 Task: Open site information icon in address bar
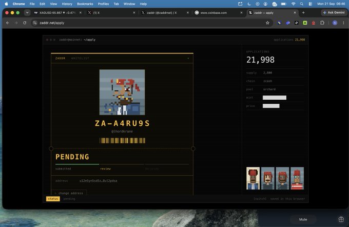click(35, 23)
